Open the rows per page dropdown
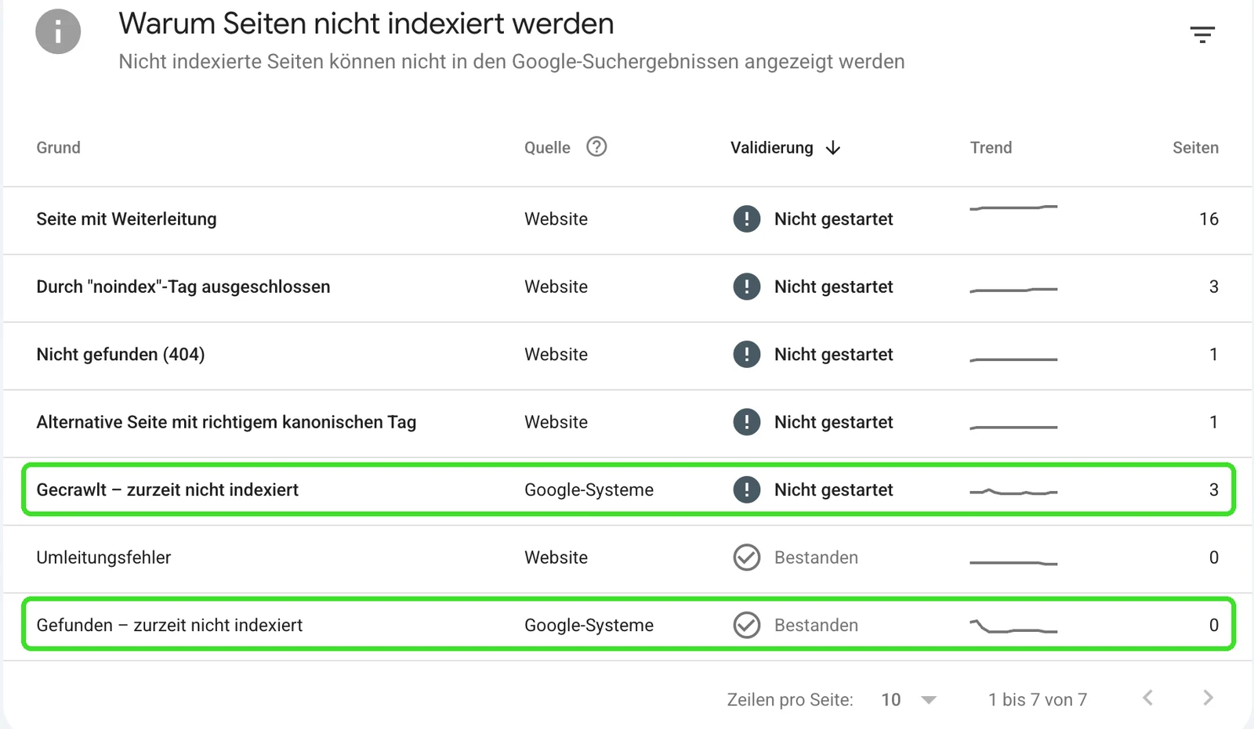This screenshot has height=729, width=1254. click(909, 699)
